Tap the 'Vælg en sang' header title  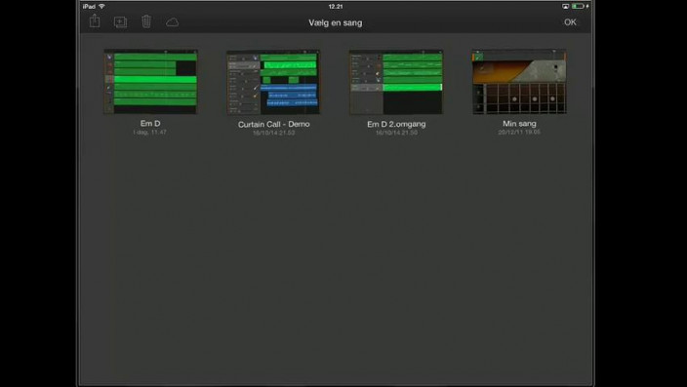click(336, 22)
